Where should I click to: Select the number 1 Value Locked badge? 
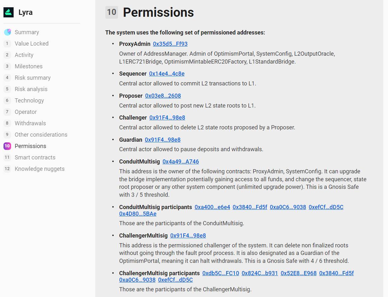click(7, 43)
